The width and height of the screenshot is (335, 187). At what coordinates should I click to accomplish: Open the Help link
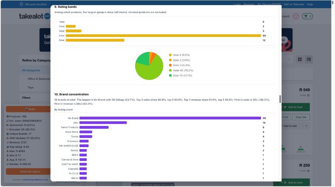310,4
